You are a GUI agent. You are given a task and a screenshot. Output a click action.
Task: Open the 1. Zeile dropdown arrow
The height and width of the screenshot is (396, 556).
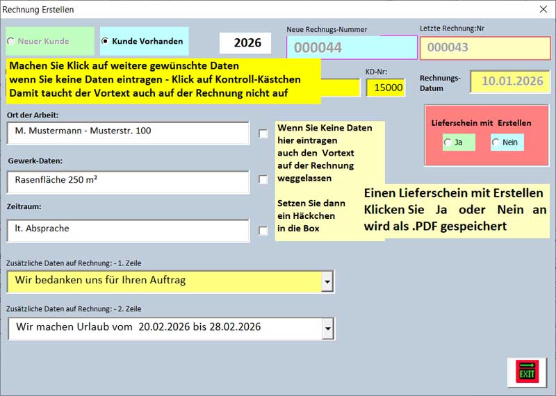327,281
